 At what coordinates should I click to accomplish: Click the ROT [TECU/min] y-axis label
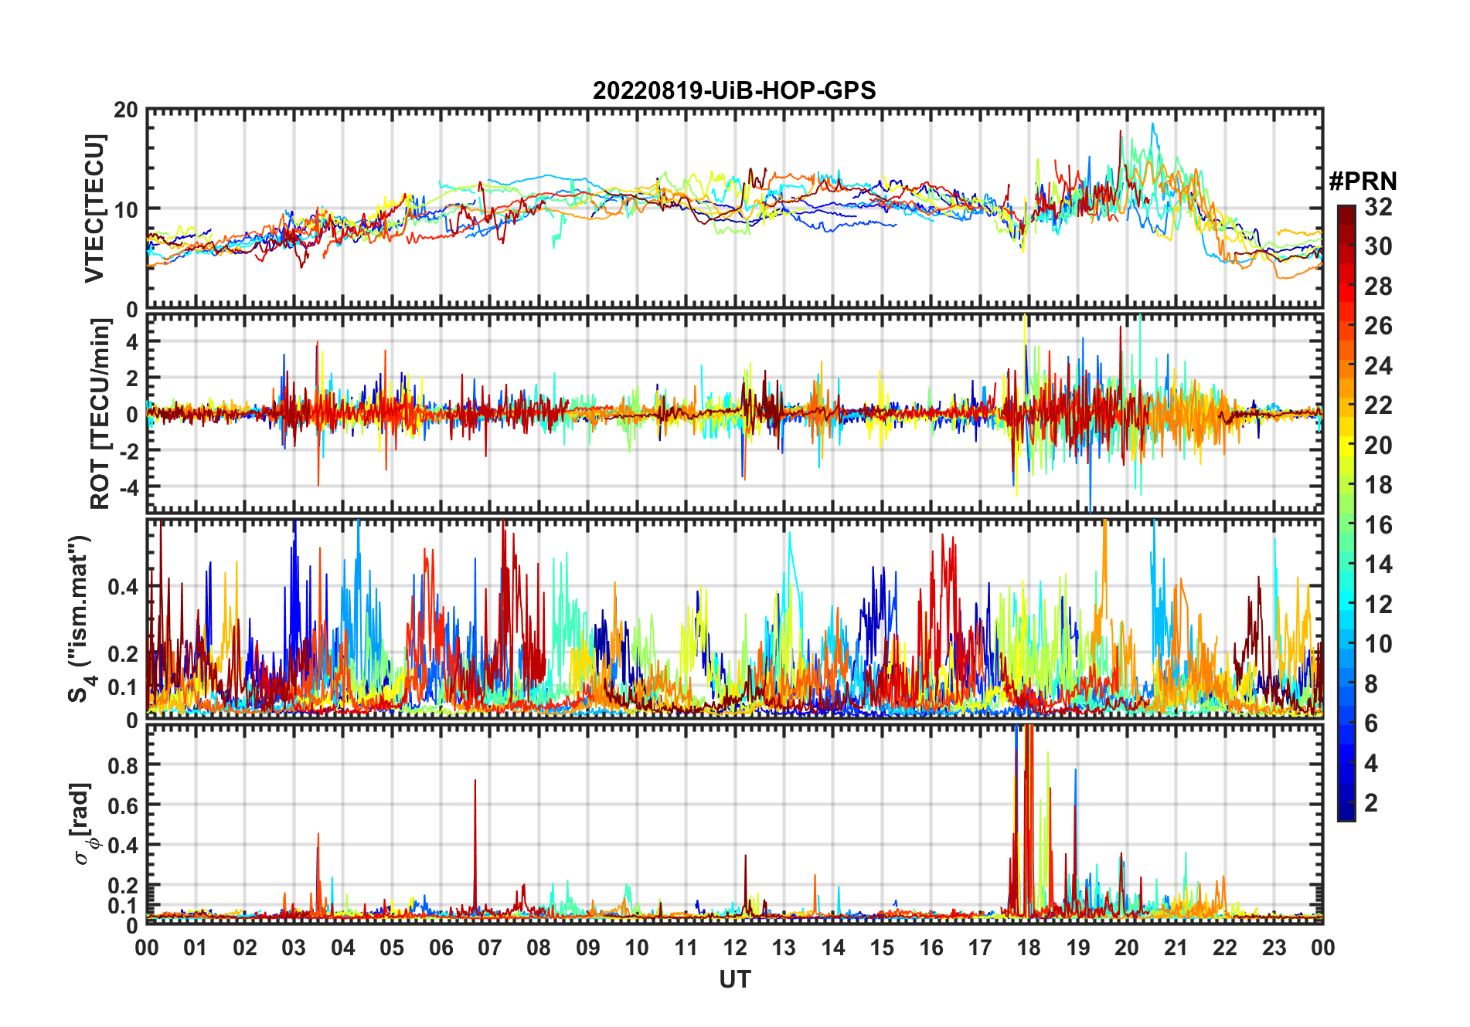pos(100,414)
